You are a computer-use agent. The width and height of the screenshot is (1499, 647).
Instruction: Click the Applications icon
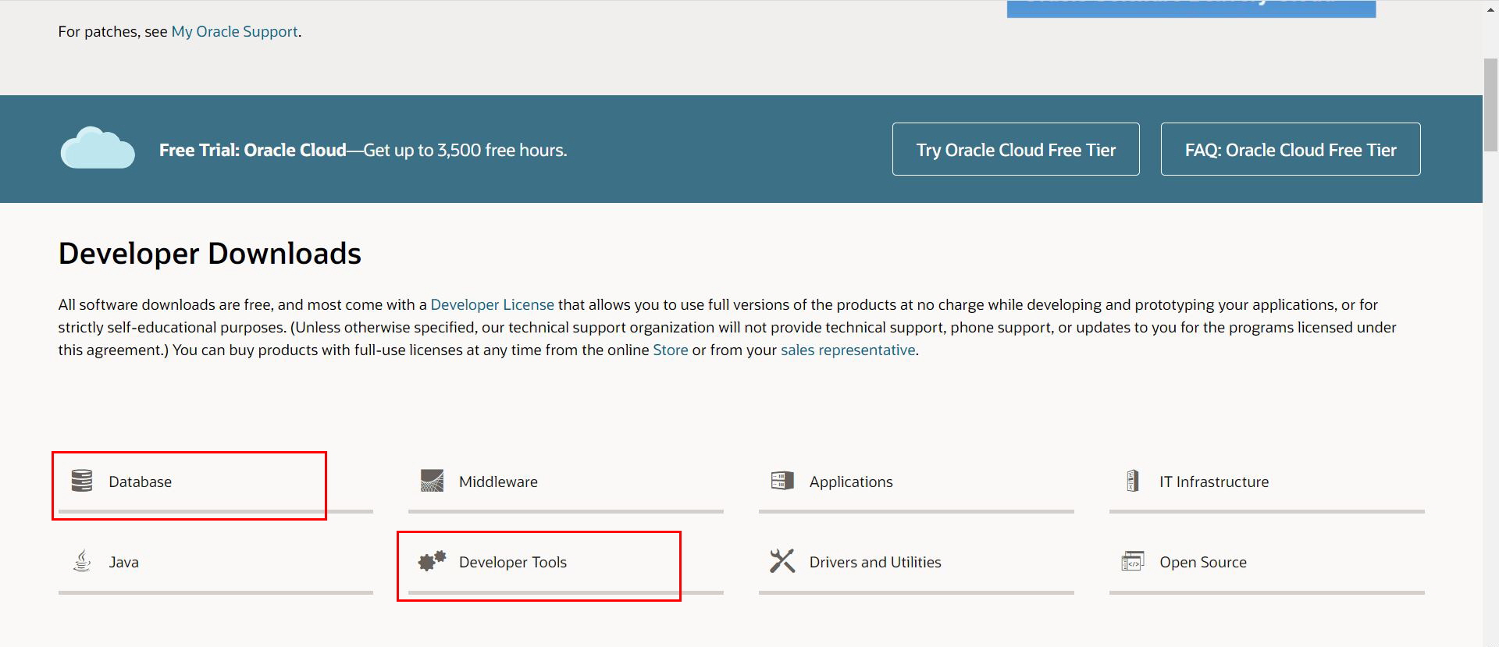tap(782, 481)
